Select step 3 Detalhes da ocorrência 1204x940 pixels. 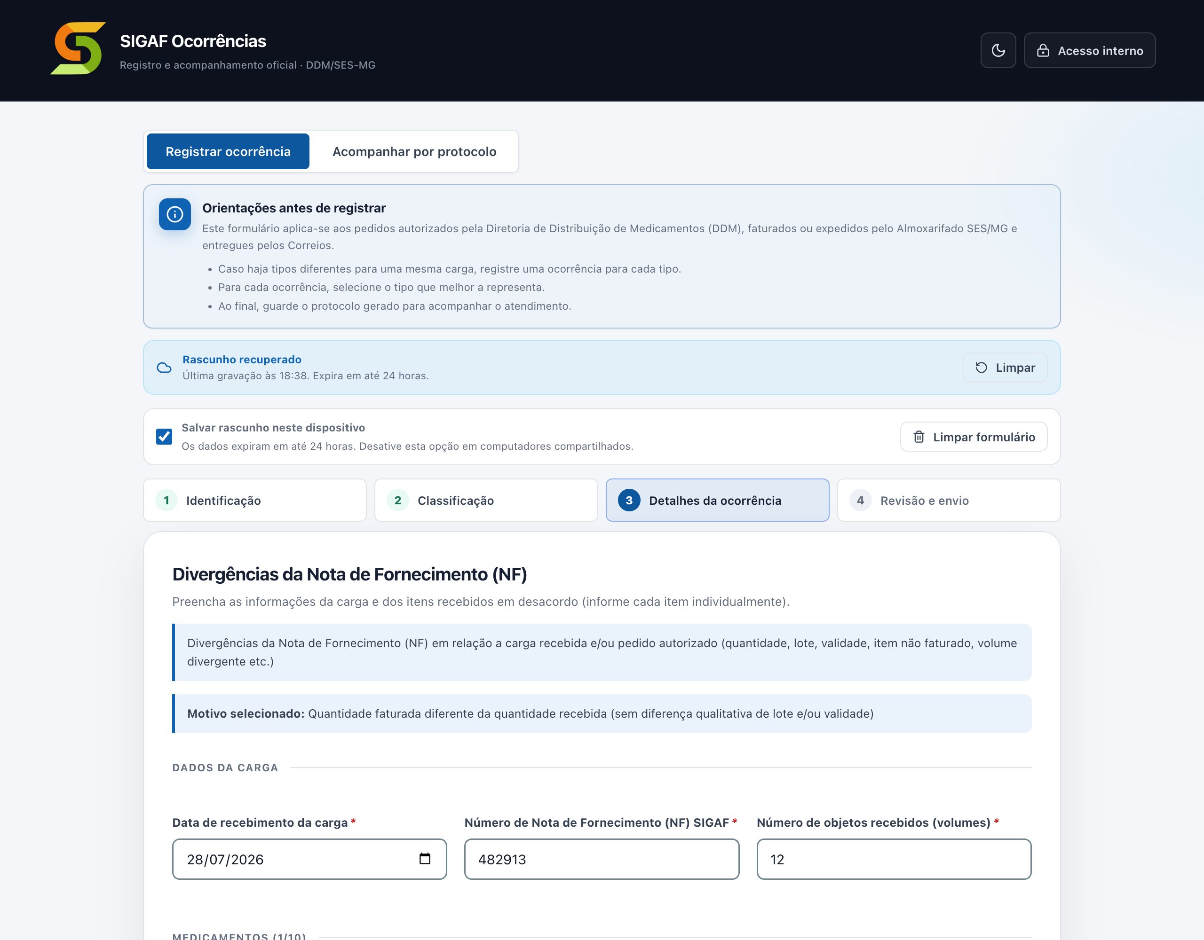pyautogui.click(x=717, y=500)
